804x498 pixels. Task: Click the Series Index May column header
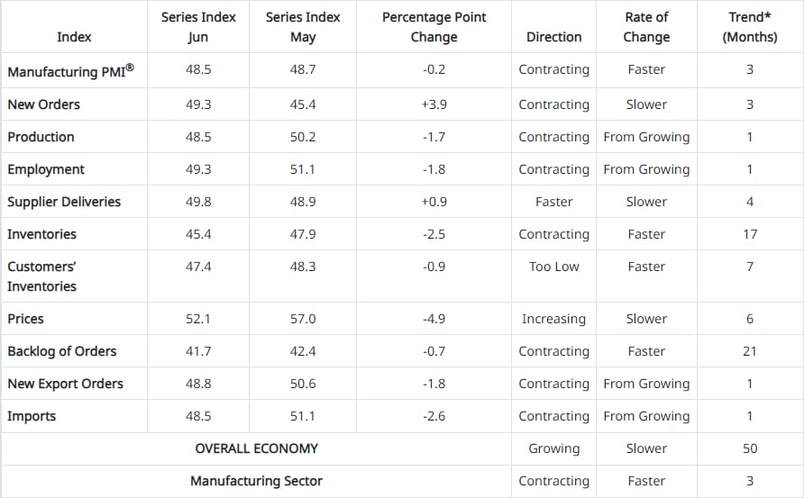point(303,27)
